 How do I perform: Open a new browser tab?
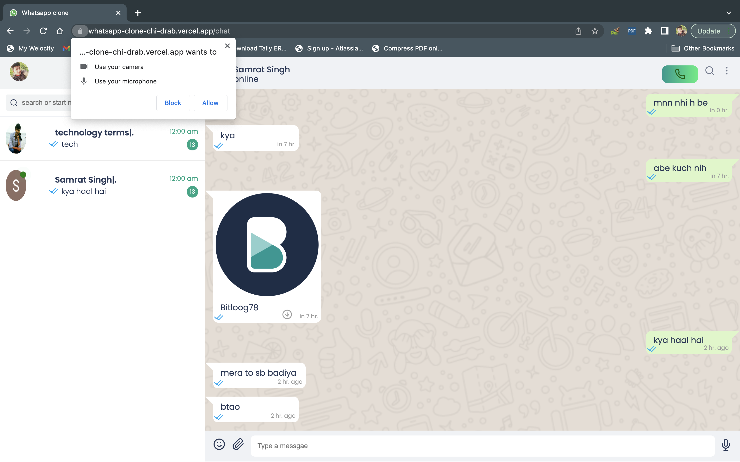tap(138, 13)
